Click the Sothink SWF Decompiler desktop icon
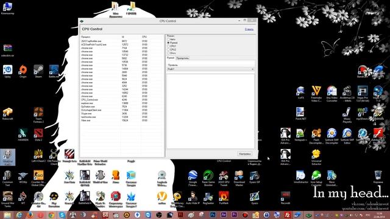 click(x=331, y=136)
